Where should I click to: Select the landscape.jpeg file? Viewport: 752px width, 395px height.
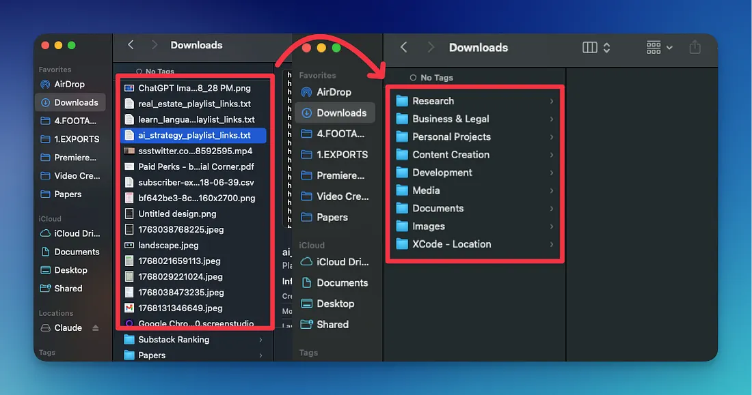point(168,246)
